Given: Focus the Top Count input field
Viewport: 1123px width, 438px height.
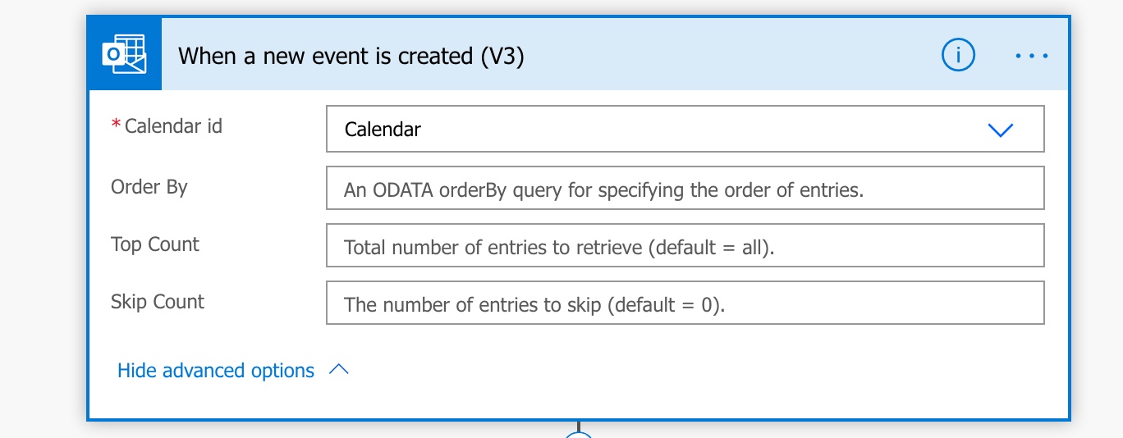Looking at the screenshot, I should pyautogui.click(x=685, y=246).
